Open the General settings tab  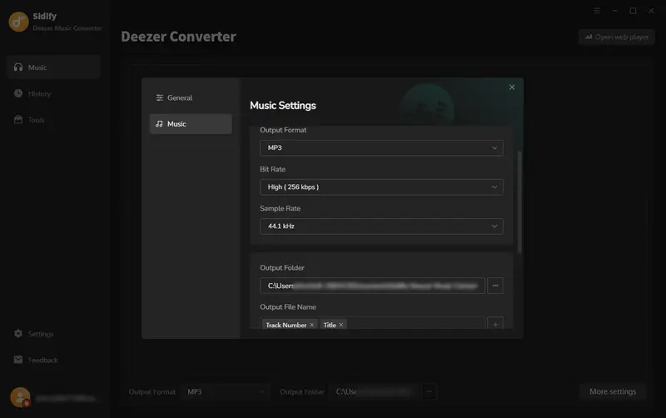point(191,97)
